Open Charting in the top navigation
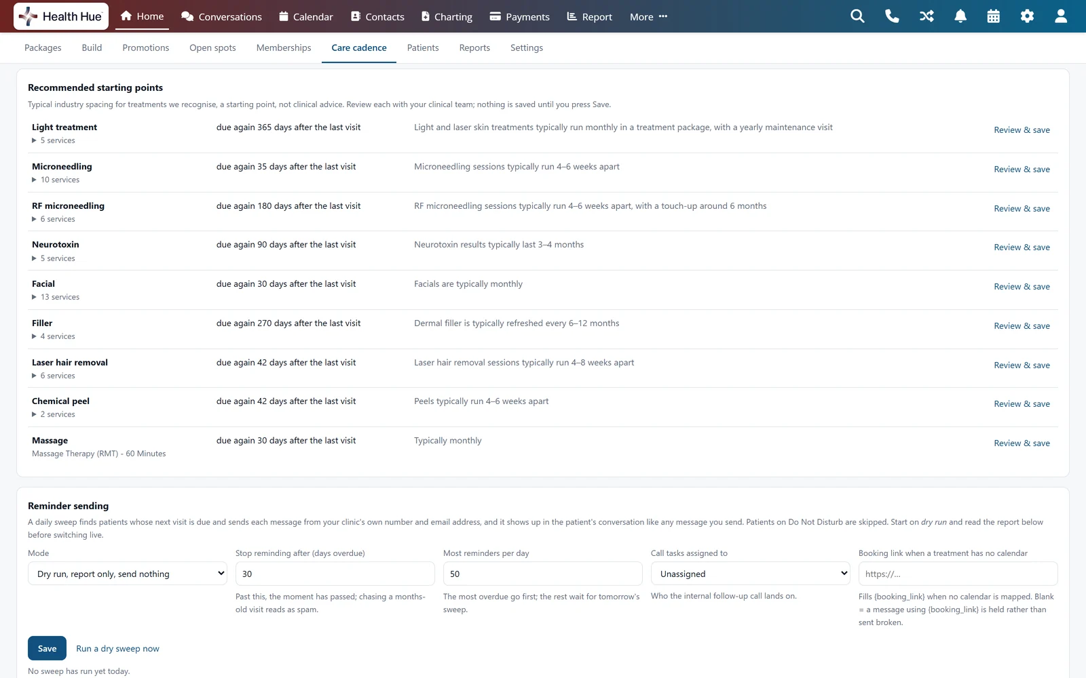The height and width of the screenshot is (678, 1086). click(x=447, y=17)
